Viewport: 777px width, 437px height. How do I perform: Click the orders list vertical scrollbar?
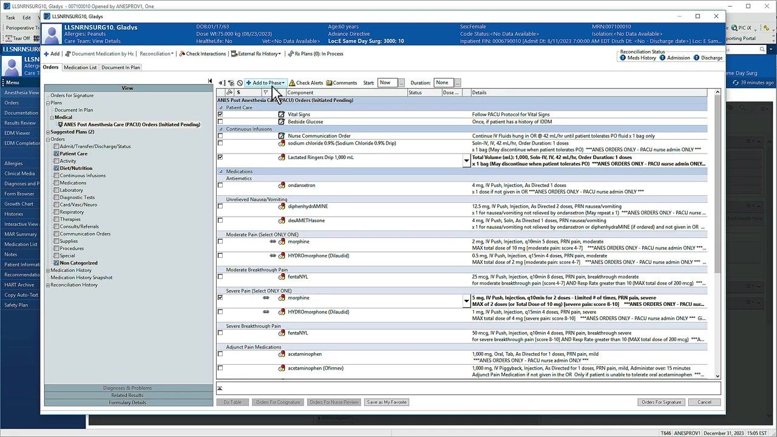[718, 234]
